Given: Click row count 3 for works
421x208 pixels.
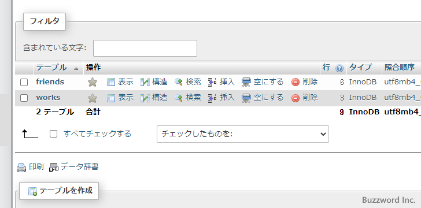Looking at the screenshot, I should tap(342, 98).
